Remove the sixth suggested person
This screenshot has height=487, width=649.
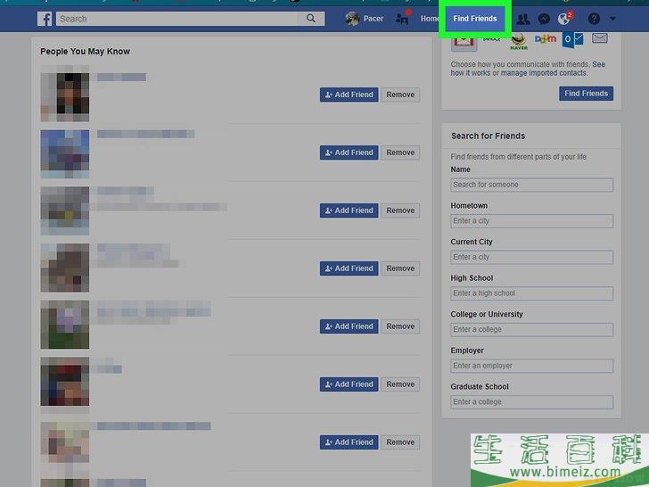(400, 384)
